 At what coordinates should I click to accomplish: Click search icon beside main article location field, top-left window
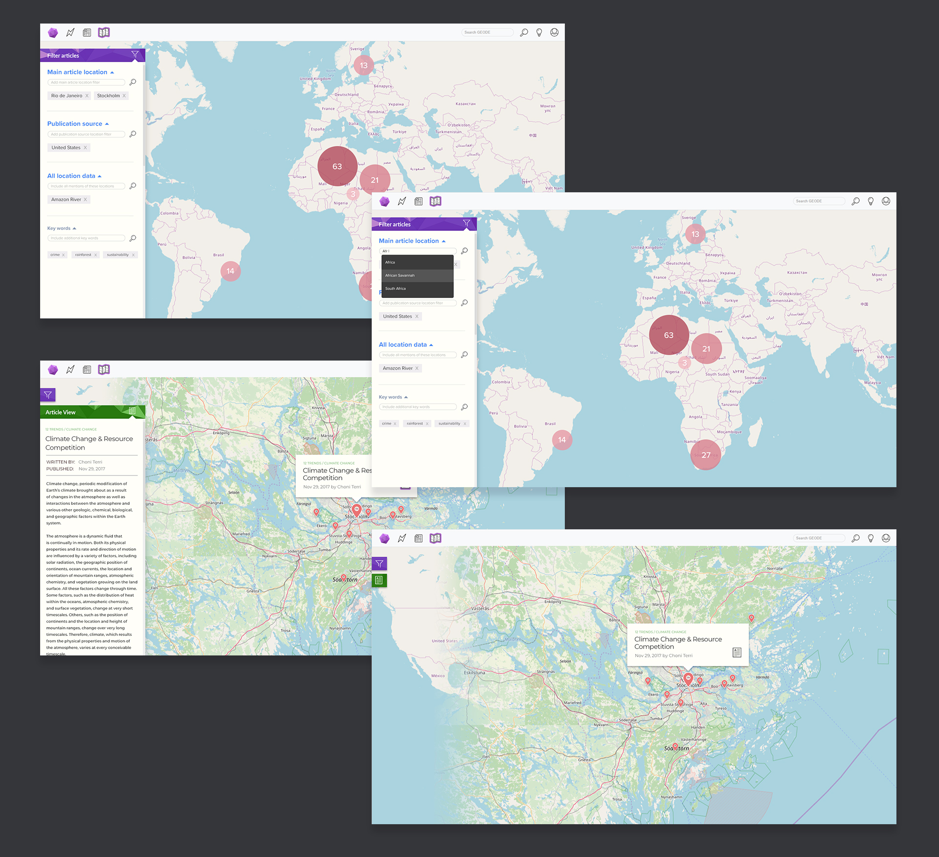pos(133,82)
